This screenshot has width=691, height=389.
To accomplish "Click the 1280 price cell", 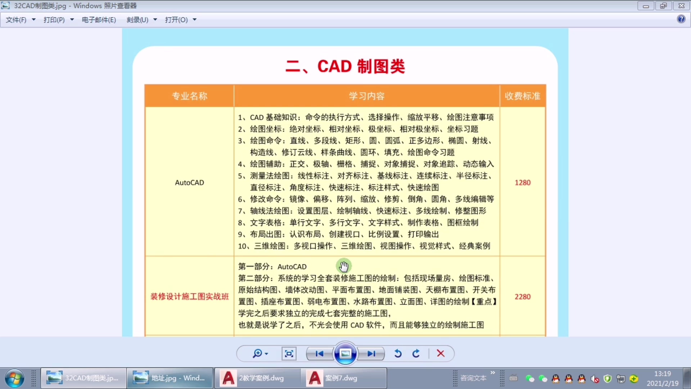I will point(523,183).
